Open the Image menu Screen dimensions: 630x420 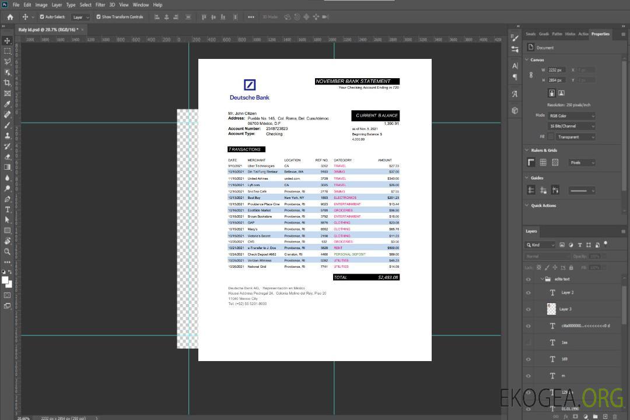pyautogui.click(x=41, y=5)
